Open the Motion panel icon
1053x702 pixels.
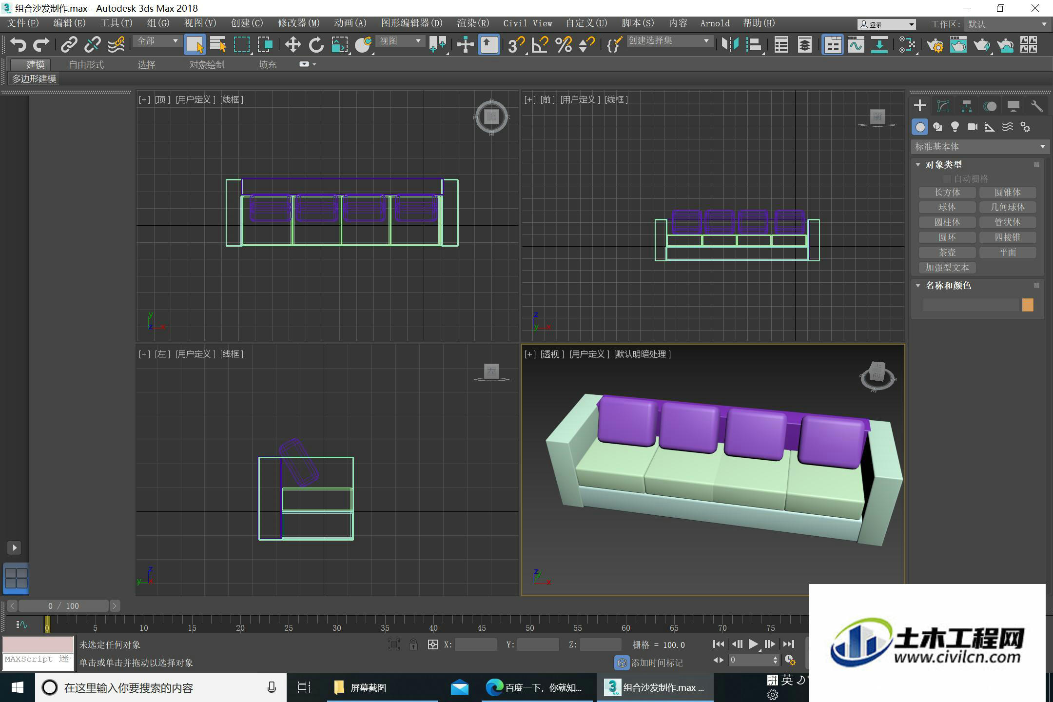coord(990,106)
